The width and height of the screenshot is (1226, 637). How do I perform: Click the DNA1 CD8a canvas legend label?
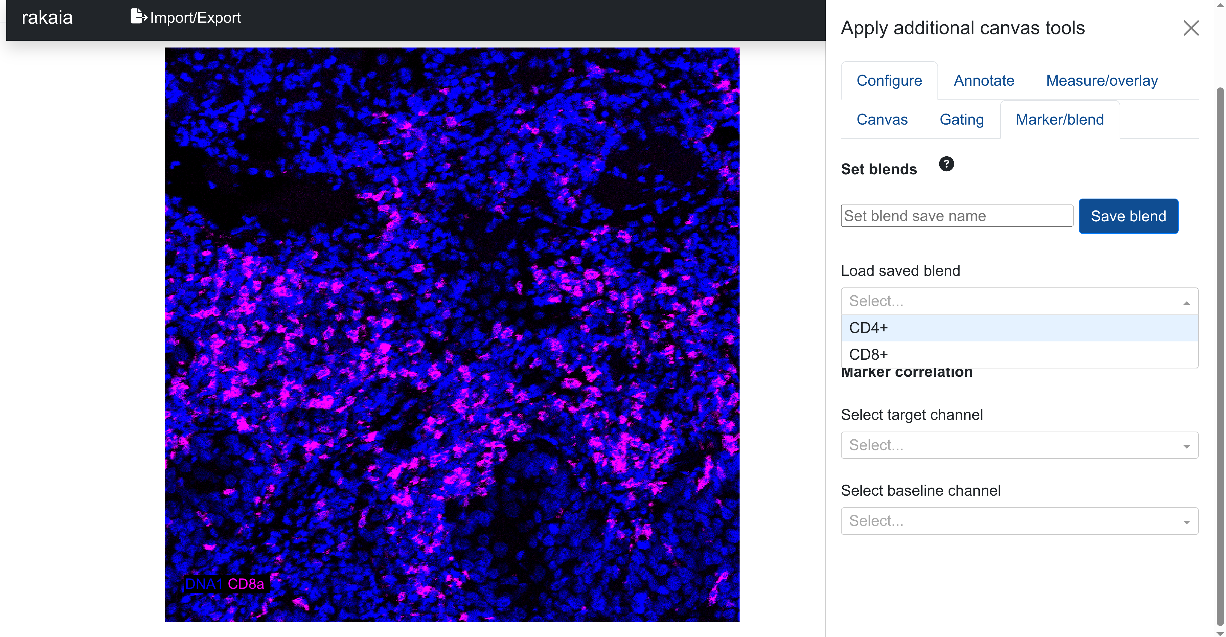225,584
